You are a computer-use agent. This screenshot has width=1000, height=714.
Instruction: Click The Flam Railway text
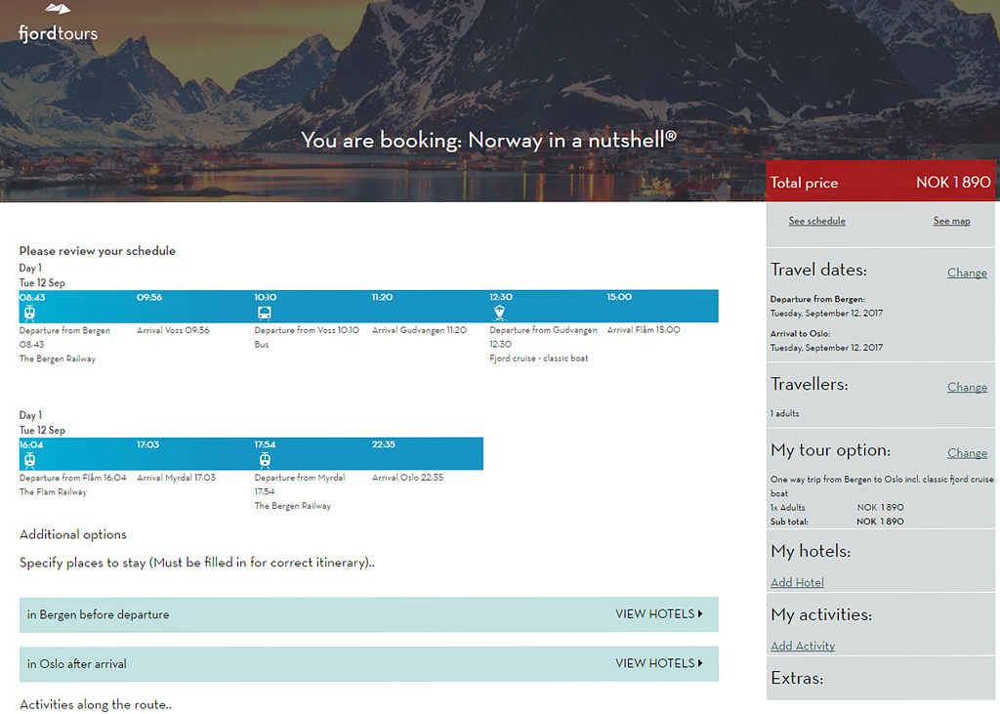53,492
